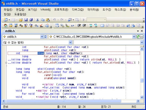Click the Paste clipboard icon

pyautogui.click(x=48, y=20)
